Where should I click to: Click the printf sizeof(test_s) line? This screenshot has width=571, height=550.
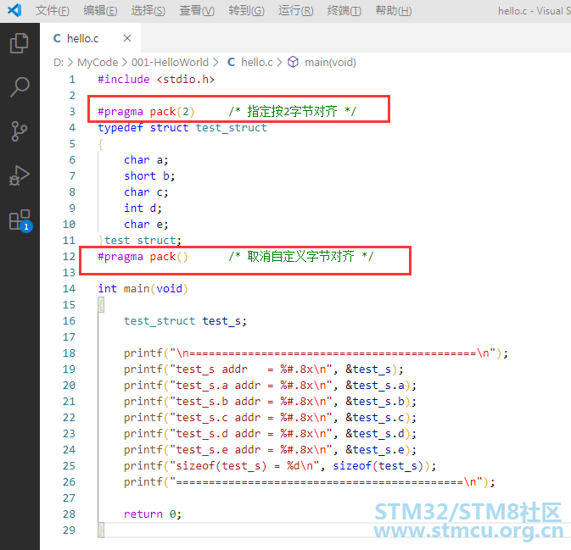[x=280, y=465]
